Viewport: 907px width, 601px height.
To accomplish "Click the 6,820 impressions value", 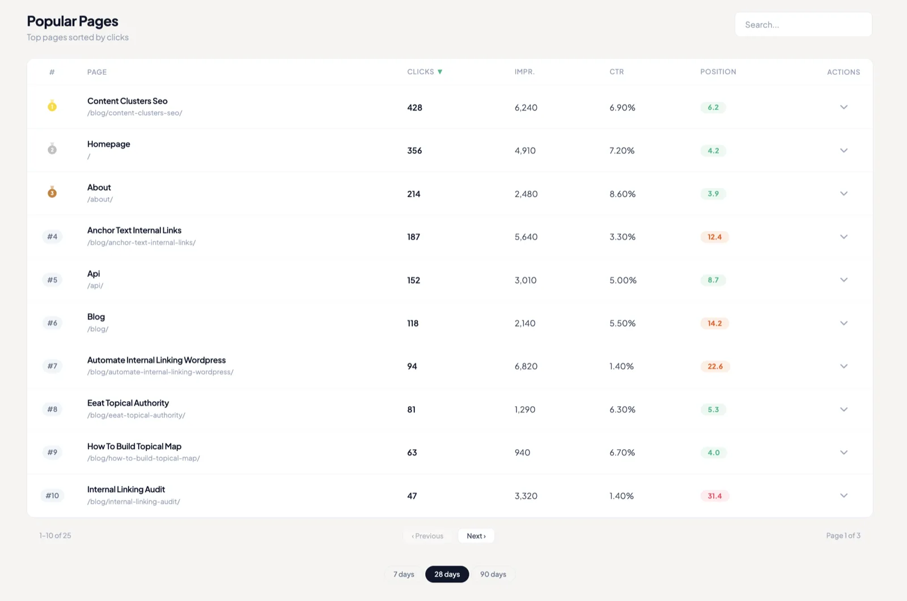I will 526,366.
